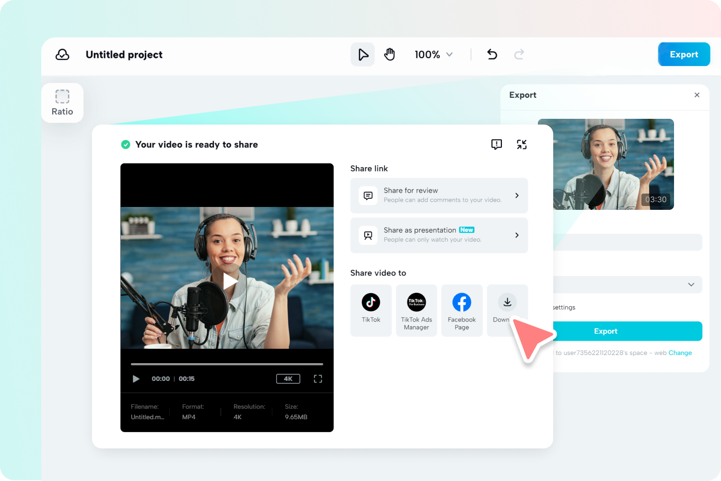721x481 pixels.
Task: Click the 4K quality badge
Action: point(288,379)
